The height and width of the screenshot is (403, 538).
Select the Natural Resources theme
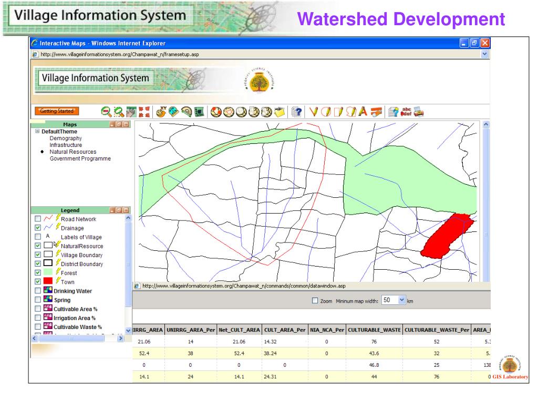[x=73, y=152]
